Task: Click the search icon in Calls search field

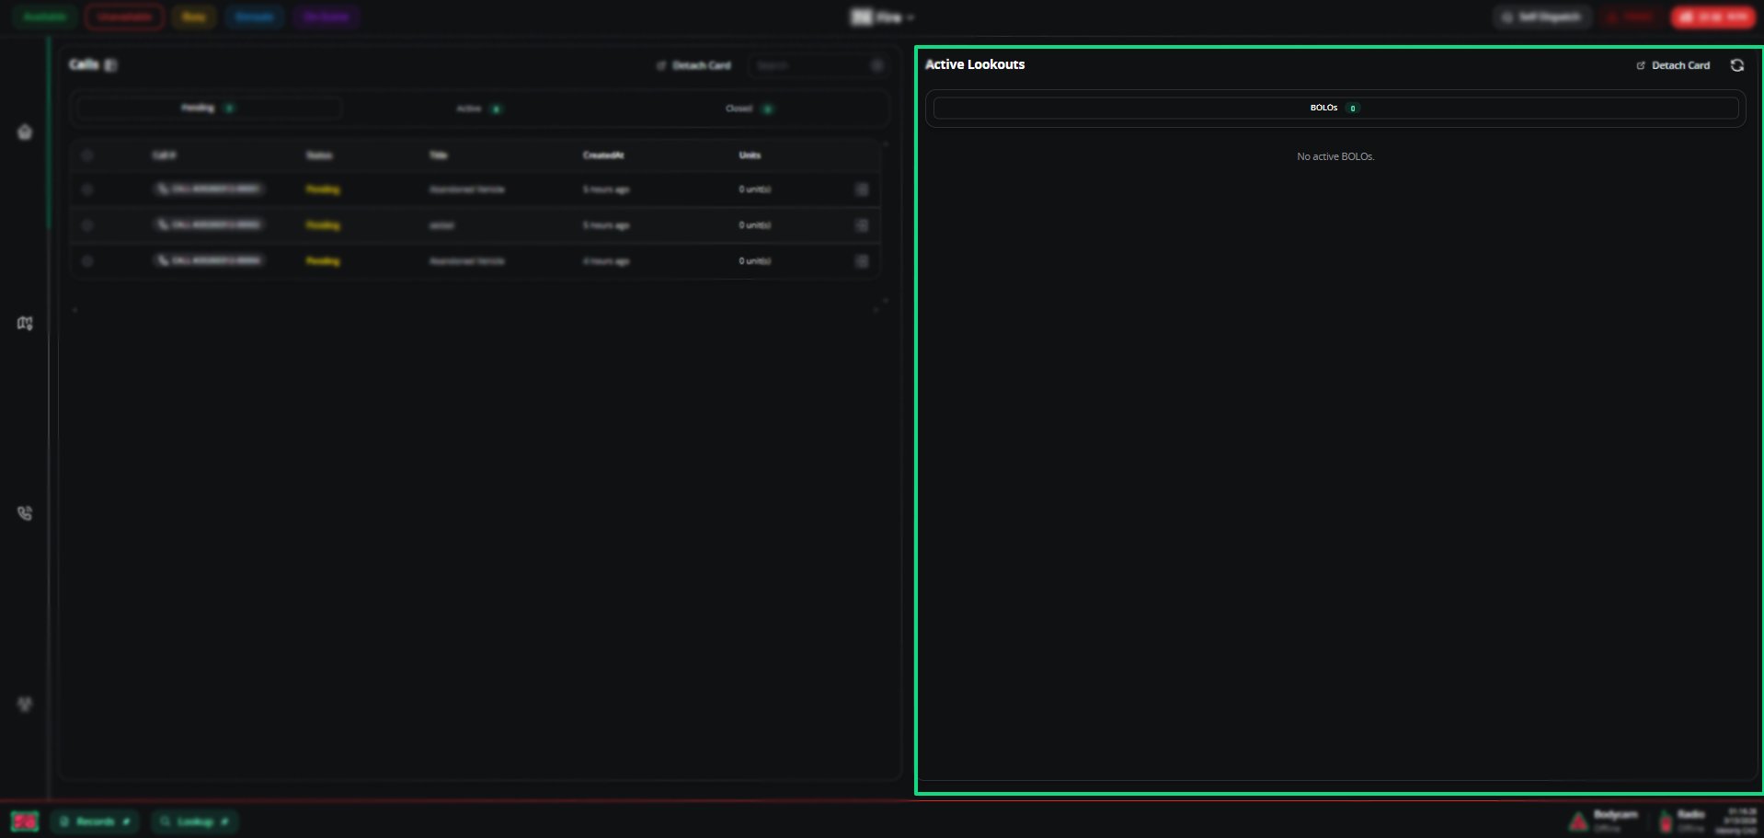Action: (x=876, y=65)
